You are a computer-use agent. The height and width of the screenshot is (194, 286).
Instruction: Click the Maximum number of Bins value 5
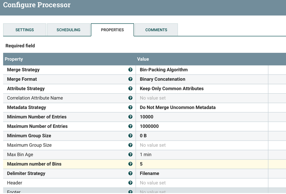pyautogui.click(x=141, y=164)
